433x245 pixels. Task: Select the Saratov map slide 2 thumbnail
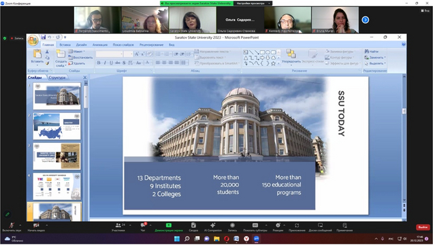57,126
